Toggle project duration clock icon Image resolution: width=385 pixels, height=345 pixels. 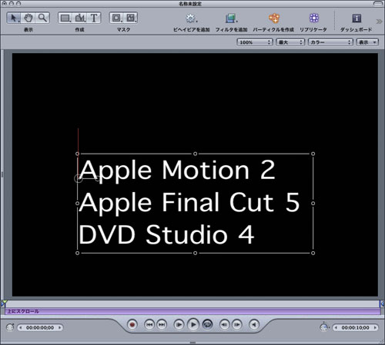[x=324, y=327]
